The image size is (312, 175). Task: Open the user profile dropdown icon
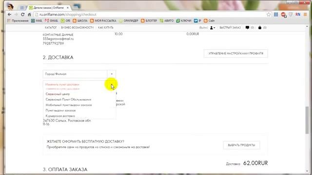coord(213,28)
